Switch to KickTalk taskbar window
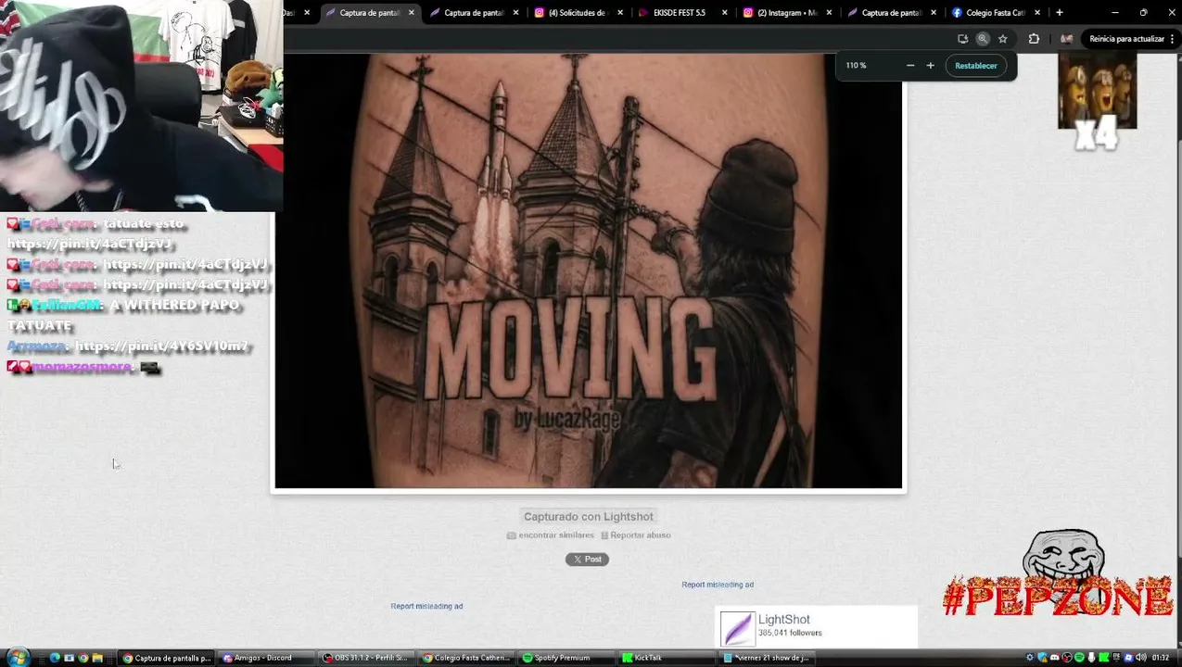Image resolution: width=1182 pixels, height=667 pixels. pos(666,658)
